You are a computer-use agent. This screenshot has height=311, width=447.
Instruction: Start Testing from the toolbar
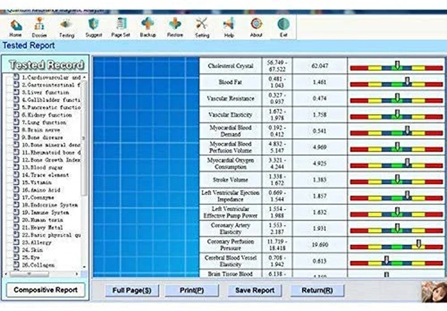click(x=66, y=27)
